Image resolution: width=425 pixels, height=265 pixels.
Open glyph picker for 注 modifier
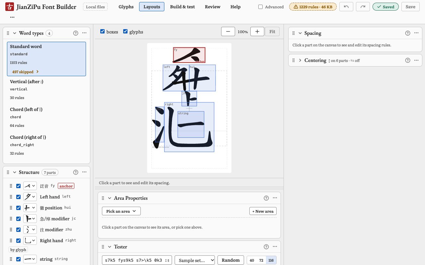pos(30,230)
